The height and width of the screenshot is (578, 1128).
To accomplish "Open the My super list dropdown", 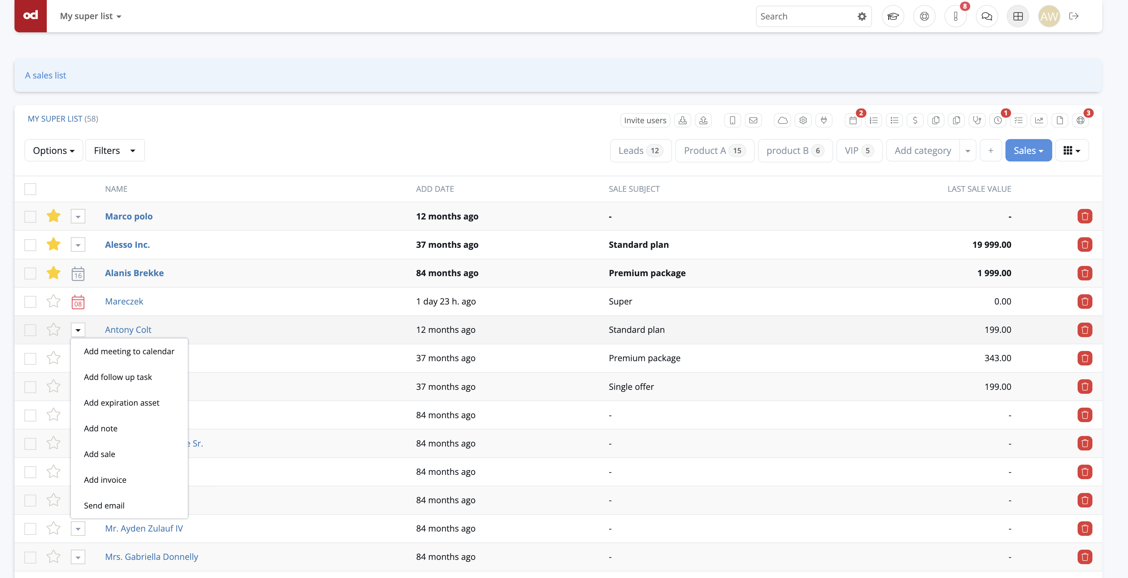I will coord(91,16).
